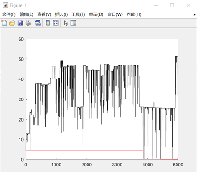
Task: Open the 插入(I) menu
Action: point(61,14)
